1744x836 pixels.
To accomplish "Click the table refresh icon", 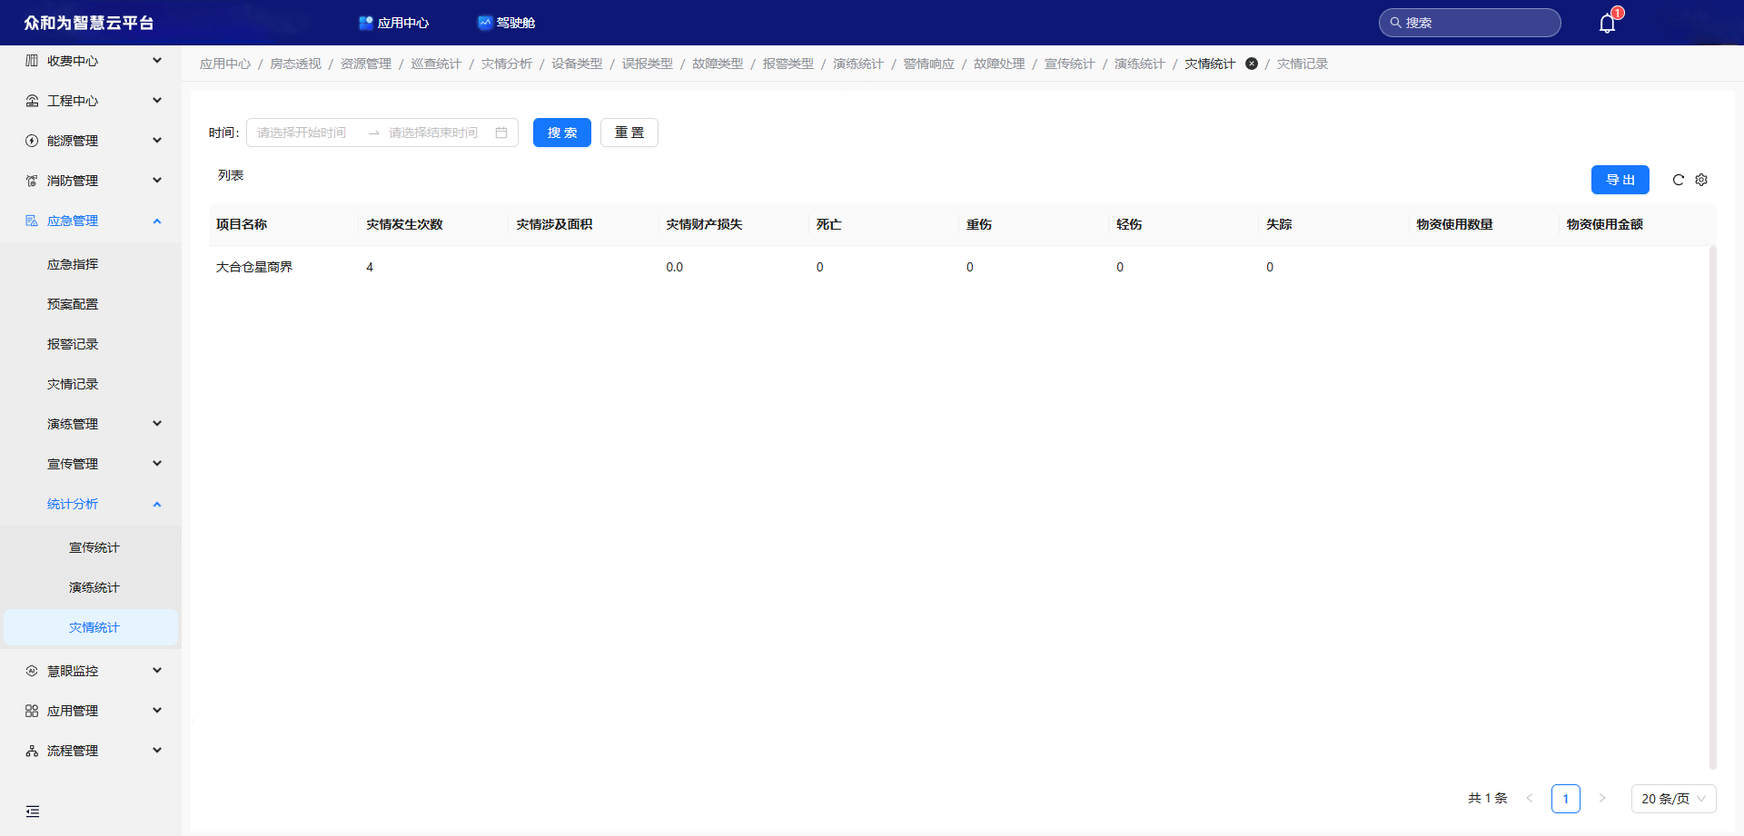I will click(1679, 180).
